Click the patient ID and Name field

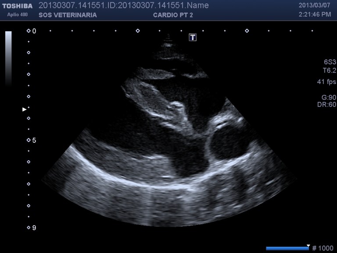point(124,6)
